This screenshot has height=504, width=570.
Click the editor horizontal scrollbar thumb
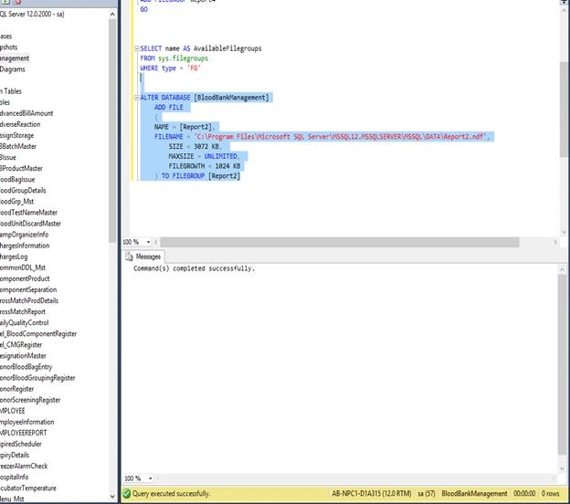(x=340, y=242)
